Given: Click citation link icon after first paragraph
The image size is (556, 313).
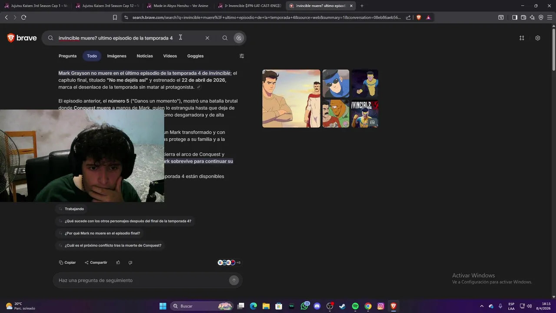Looking at the screenshot, I should point(199,87).
